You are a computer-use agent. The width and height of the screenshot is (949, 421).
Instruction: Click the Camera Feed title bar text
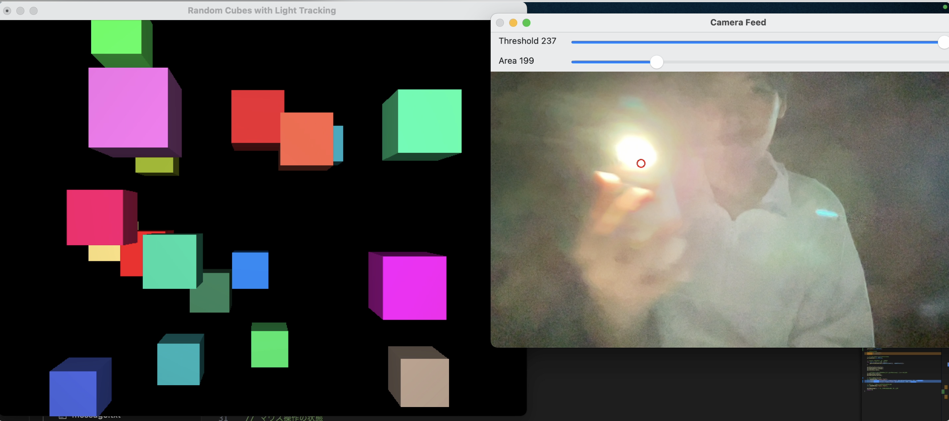pos(737,23)
